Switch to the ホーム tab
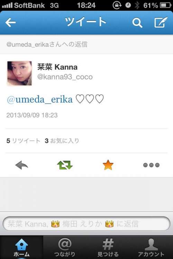Image resolution: width=173 pixels, height=259 pixels. pos(21,247)
